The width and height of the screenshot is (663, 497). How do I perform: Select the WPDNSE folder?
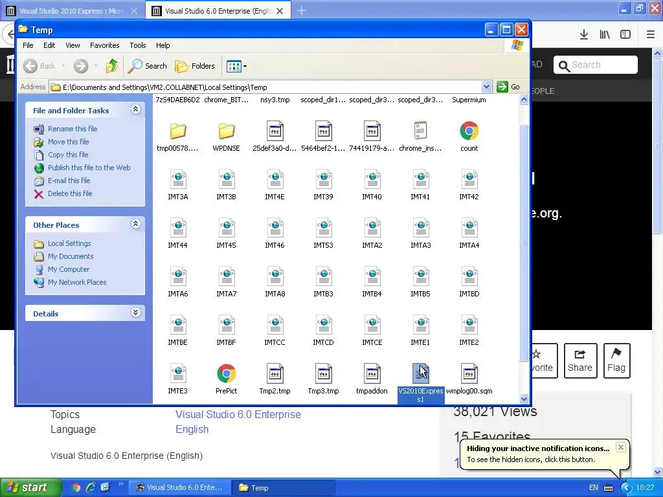(226, 131)
